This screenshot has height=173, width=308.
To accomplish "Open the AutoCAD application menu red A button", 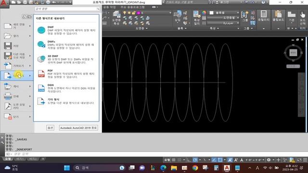I will pyautogui.click(x=4, y=4).
